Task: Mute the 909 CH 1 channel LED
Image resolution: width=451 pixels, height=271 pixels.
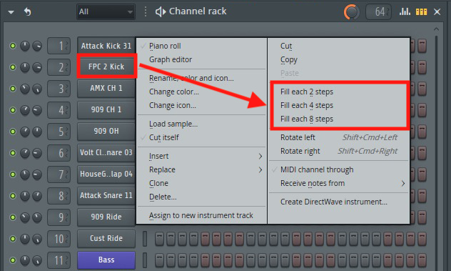Action: (x=13, y=110)
